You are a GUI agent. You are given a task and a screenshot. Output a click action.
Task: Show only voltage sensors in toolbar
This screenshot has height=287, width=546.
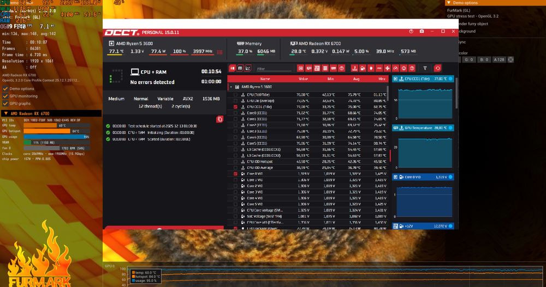tap(363, 69)
